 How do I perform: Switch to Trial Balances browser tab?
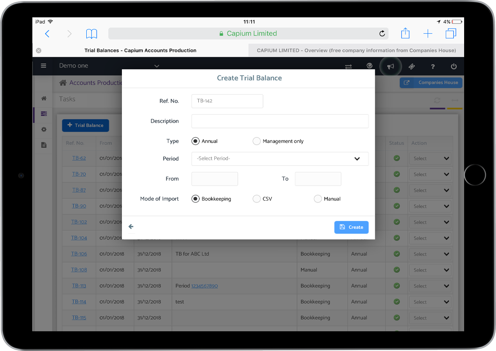pyautogui.click(x=140, y=50)
